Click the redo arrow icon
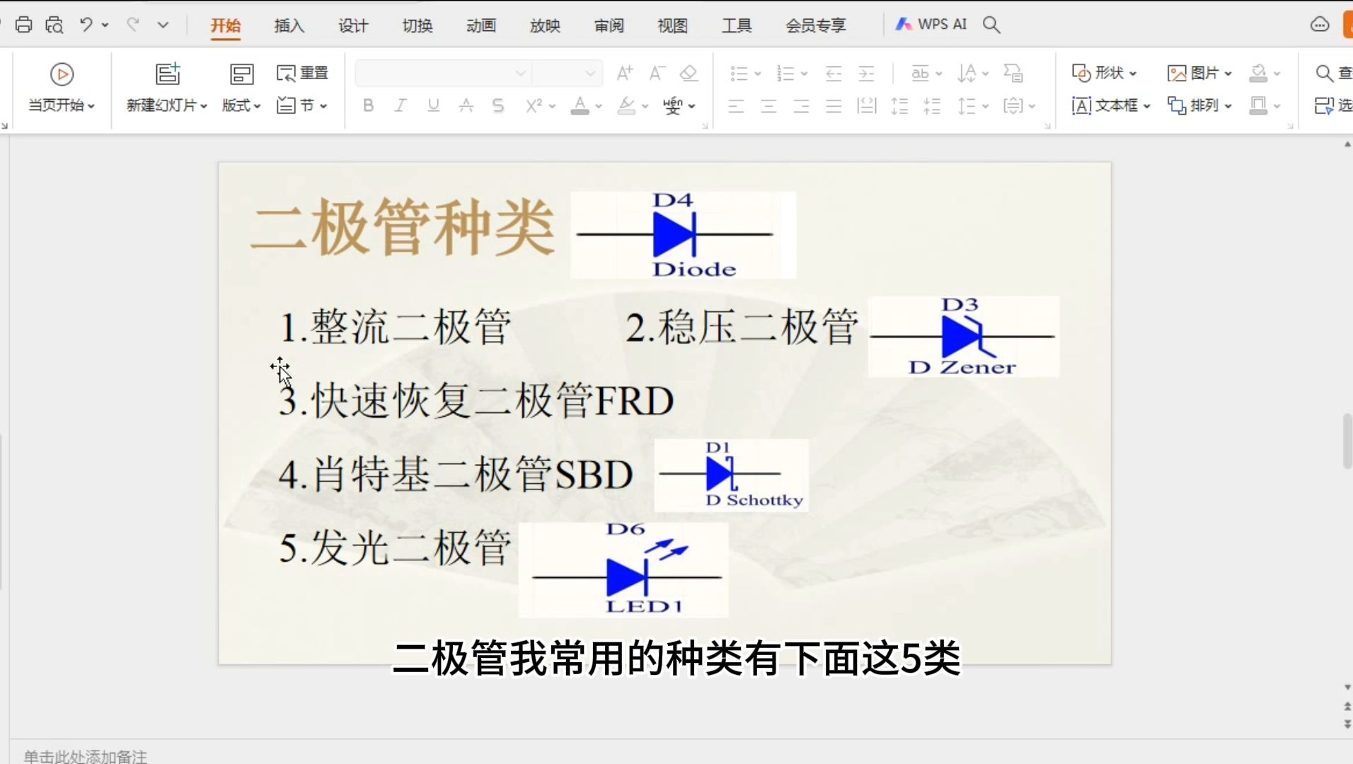 132,25
